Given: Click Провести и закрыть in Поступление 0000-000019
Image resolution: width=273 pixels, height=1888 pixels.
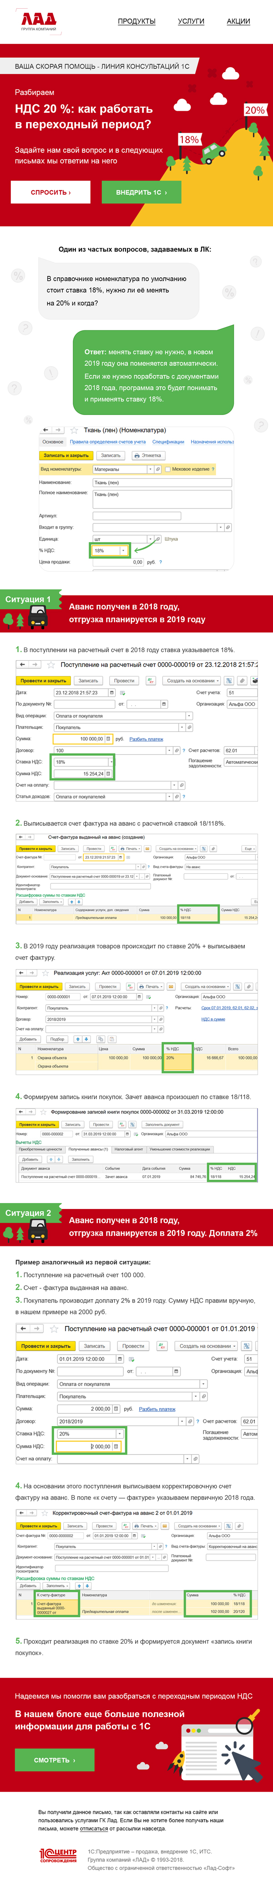Looking at the screenshot, I should coord(43,680).
